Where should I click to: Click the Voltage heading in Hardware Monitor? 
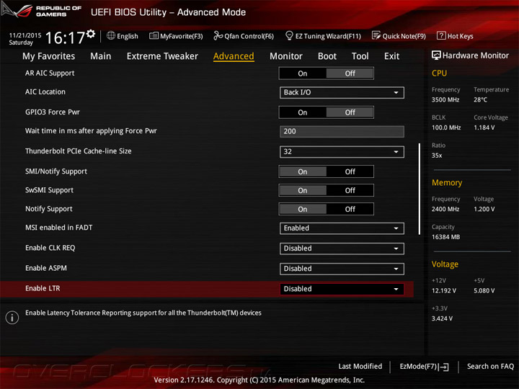click(445, 264)
